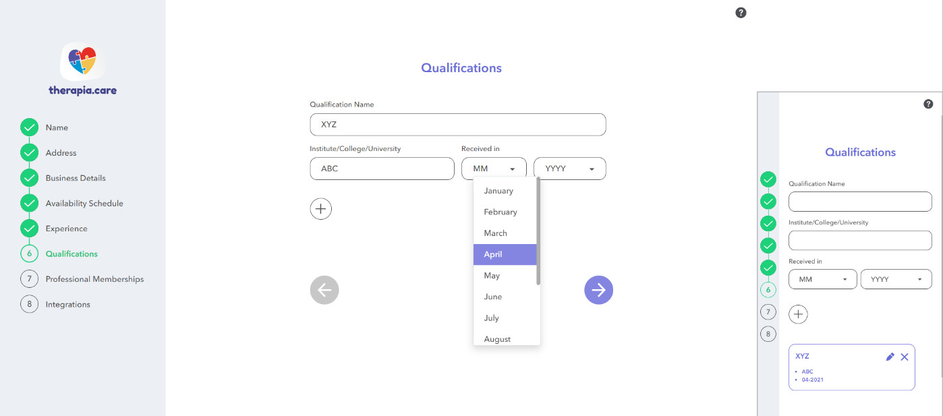Viewport: 943px width, 416px height.
Task: Click the help icon in preview panel
Action: 928,104
